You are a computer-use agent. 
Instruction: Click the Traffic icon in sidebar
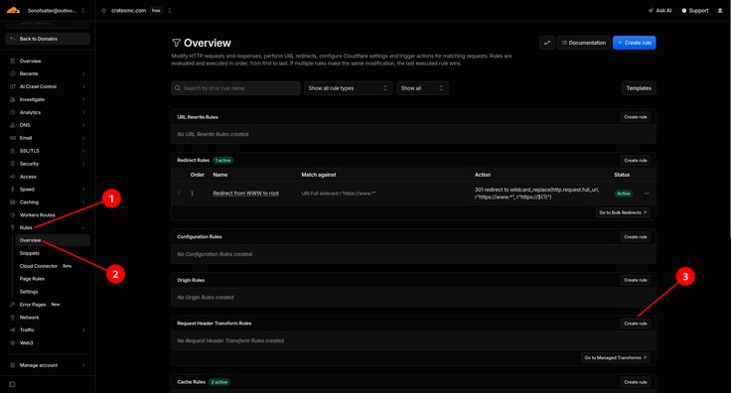13,330
